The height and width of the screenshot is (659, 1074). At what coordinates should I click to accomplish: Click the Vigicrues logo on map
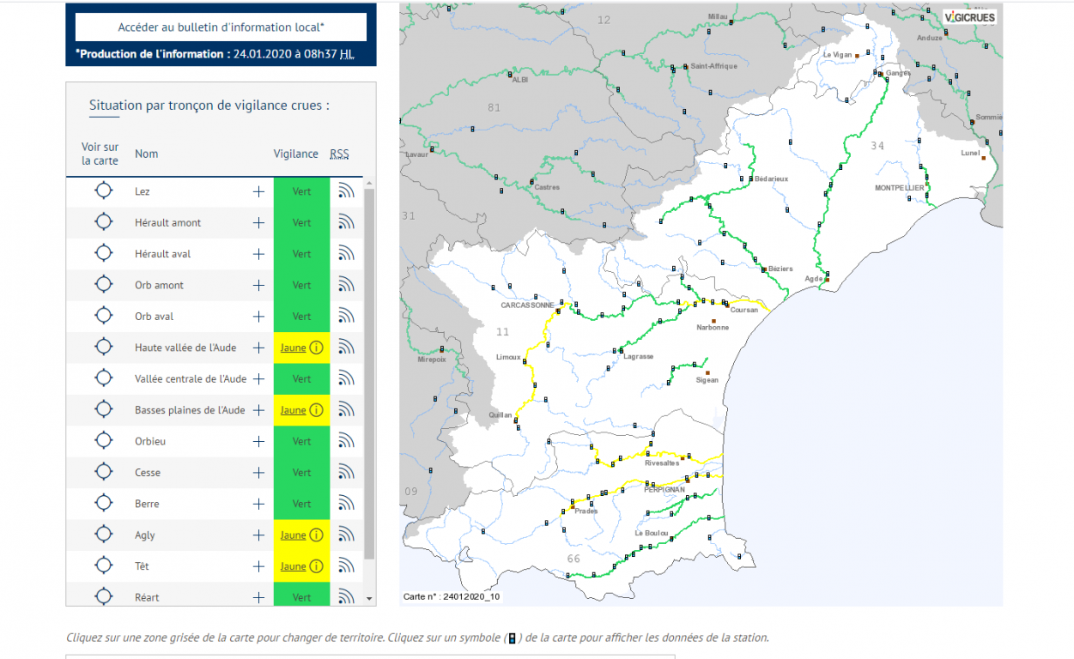(969, 17)
